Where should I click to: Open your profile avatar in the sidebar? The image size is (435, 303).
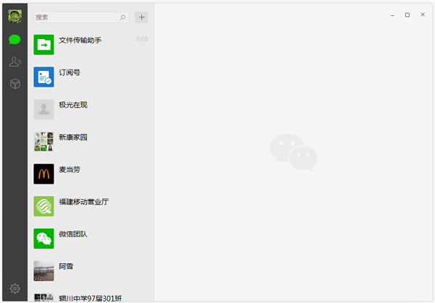pyautogui.click(x=15, y=17)
